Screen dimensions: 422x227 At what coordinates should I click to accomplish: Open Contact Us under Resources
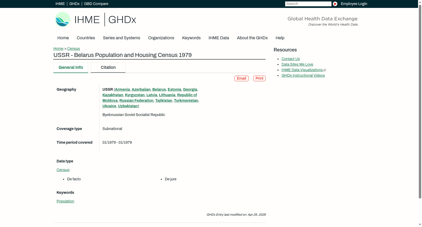291,59
